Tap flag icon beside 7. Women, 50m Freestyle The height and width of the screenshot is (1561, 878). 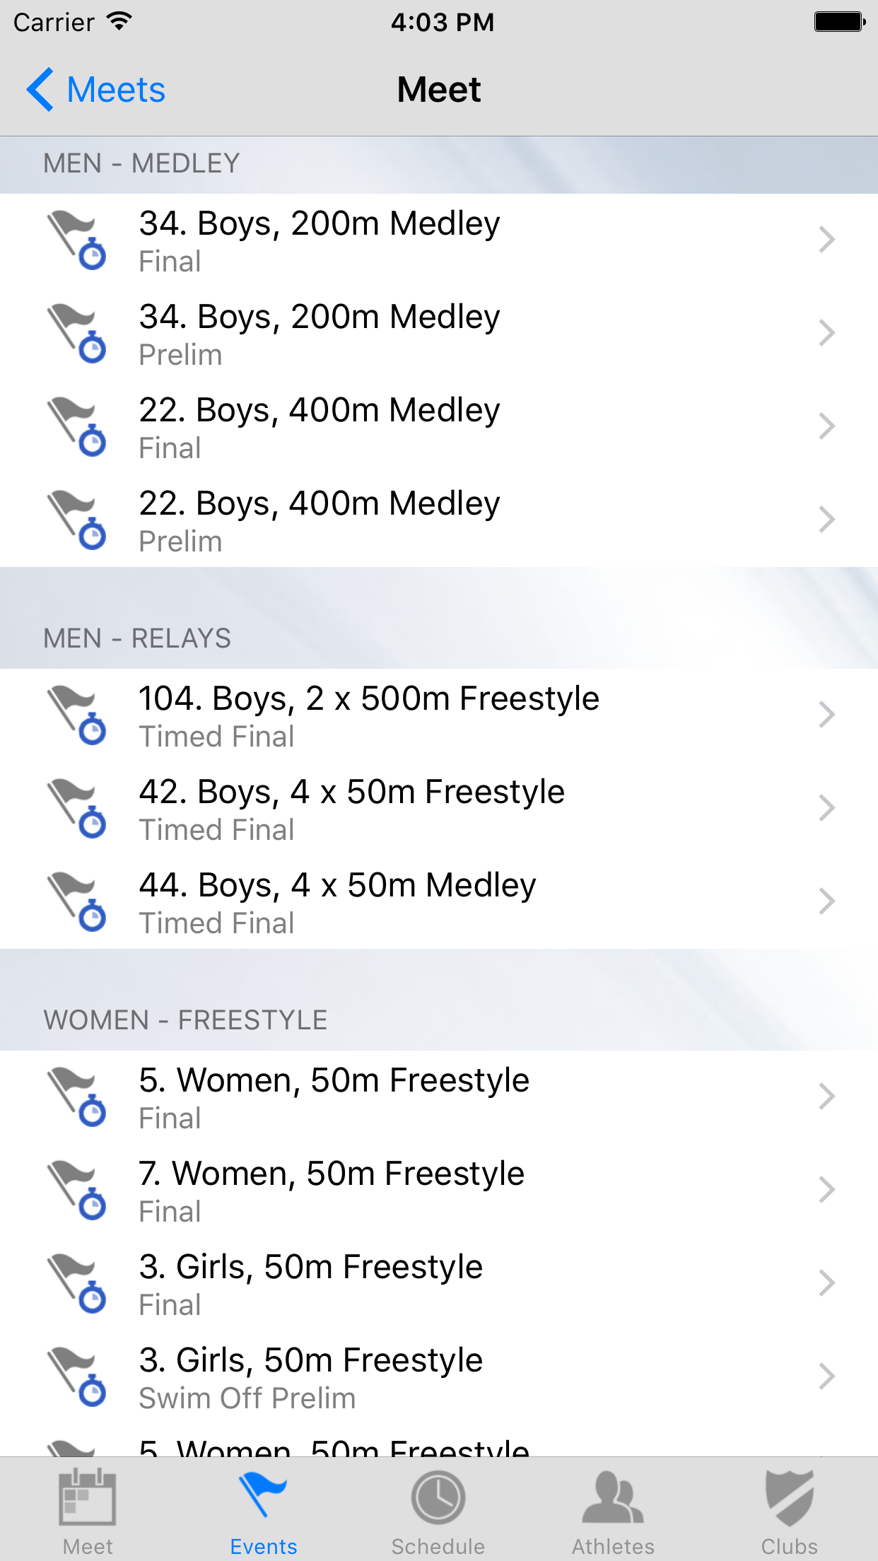click(x=76, y=1191)
